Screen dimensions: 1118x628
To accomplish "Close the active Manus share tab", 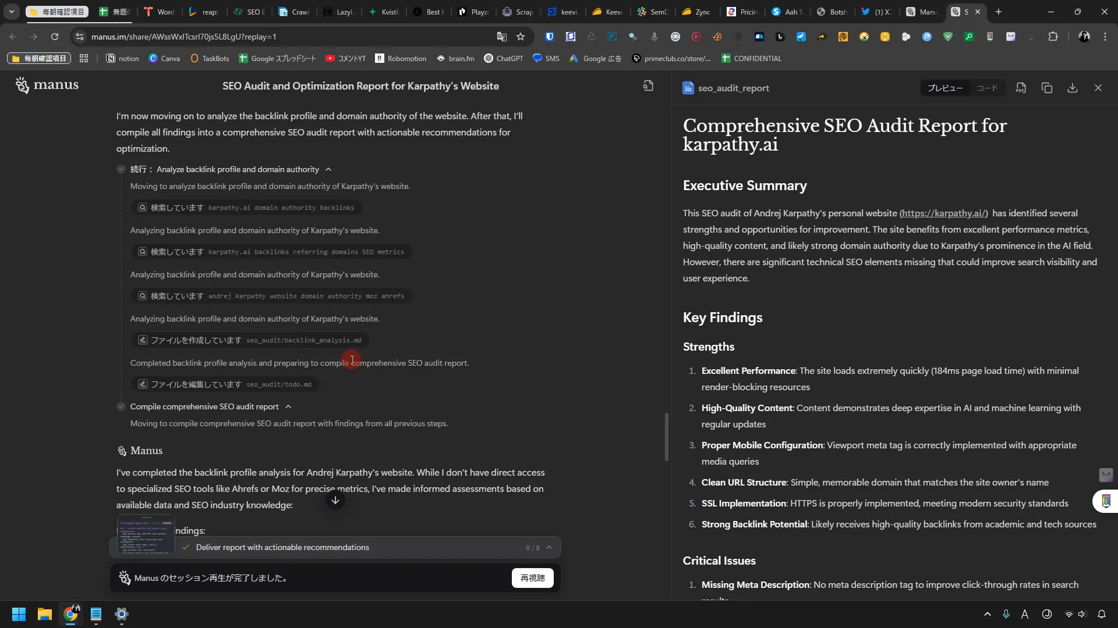I will point(978,12).
